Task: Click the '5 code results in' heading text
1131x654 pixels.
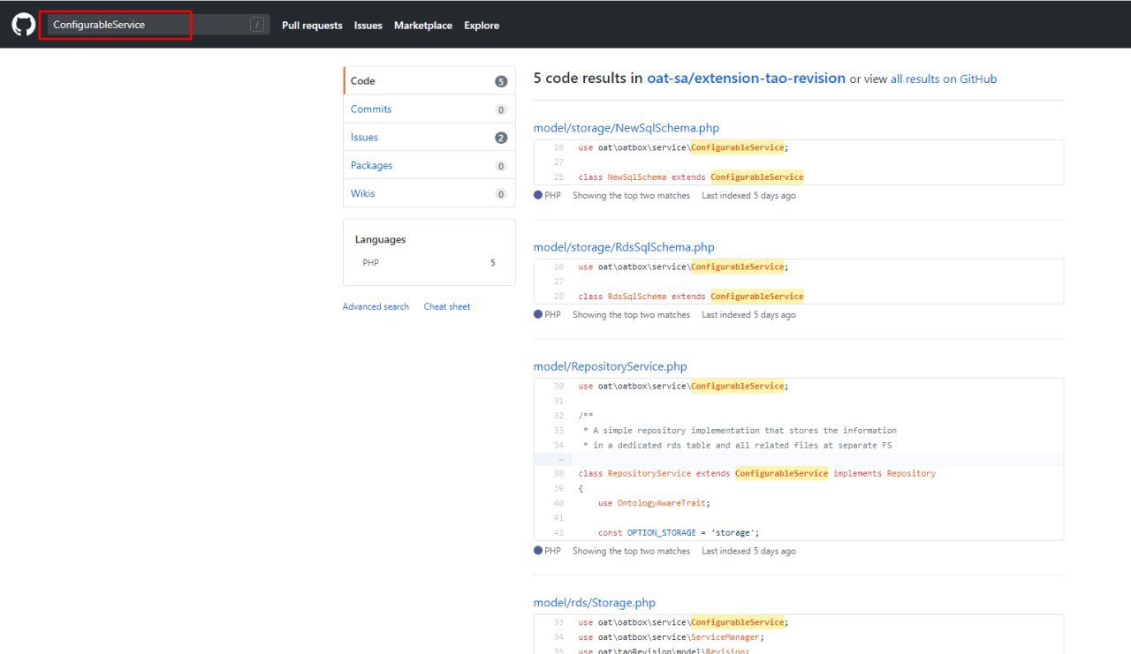Action: click(588, 78)
